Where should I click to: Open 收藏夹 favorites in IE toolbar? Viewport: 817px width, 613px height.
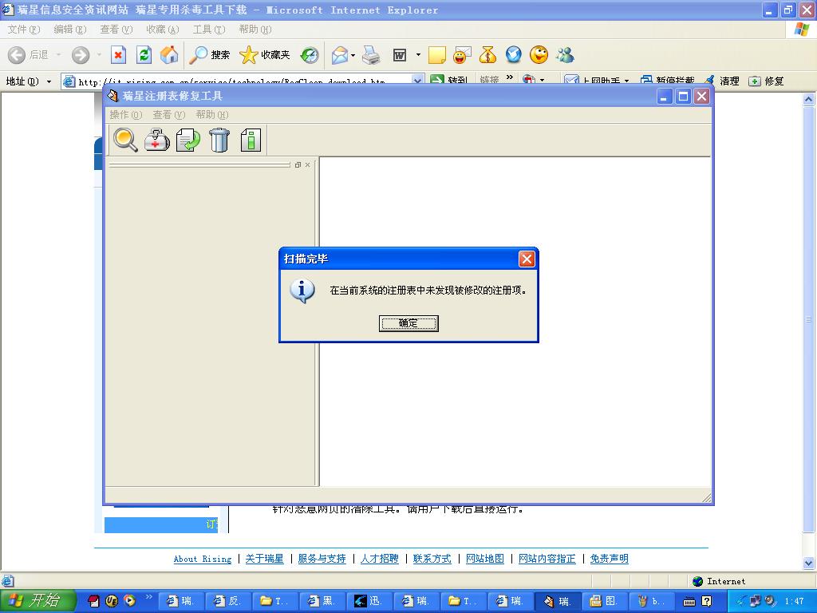tap(265, 55)
